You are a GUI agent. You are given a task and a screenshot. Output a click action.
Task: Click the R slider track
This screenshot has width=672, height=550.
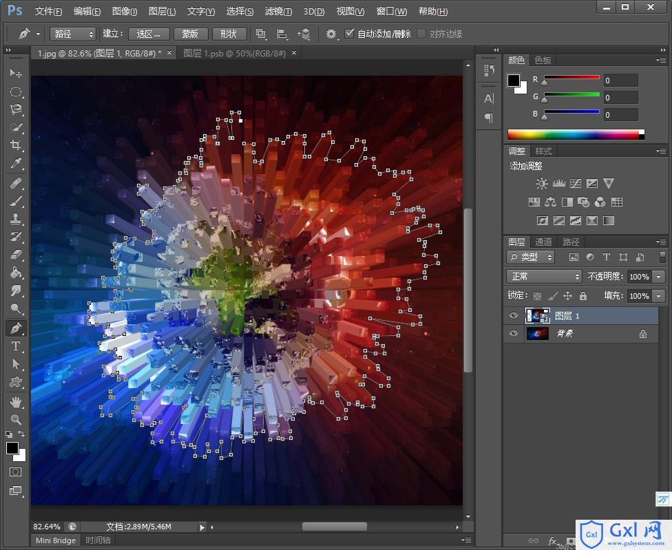pos(571,77)
